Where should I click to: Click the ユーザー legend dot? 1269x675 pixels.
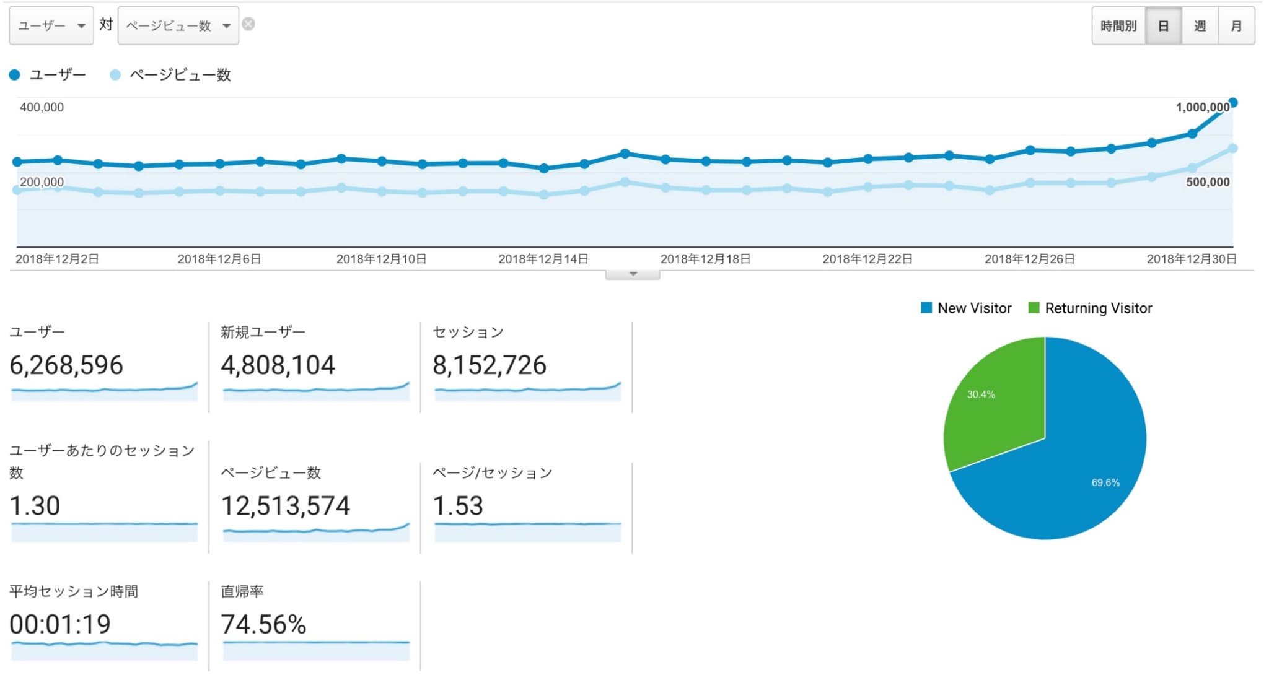click(x=15, y=75)
